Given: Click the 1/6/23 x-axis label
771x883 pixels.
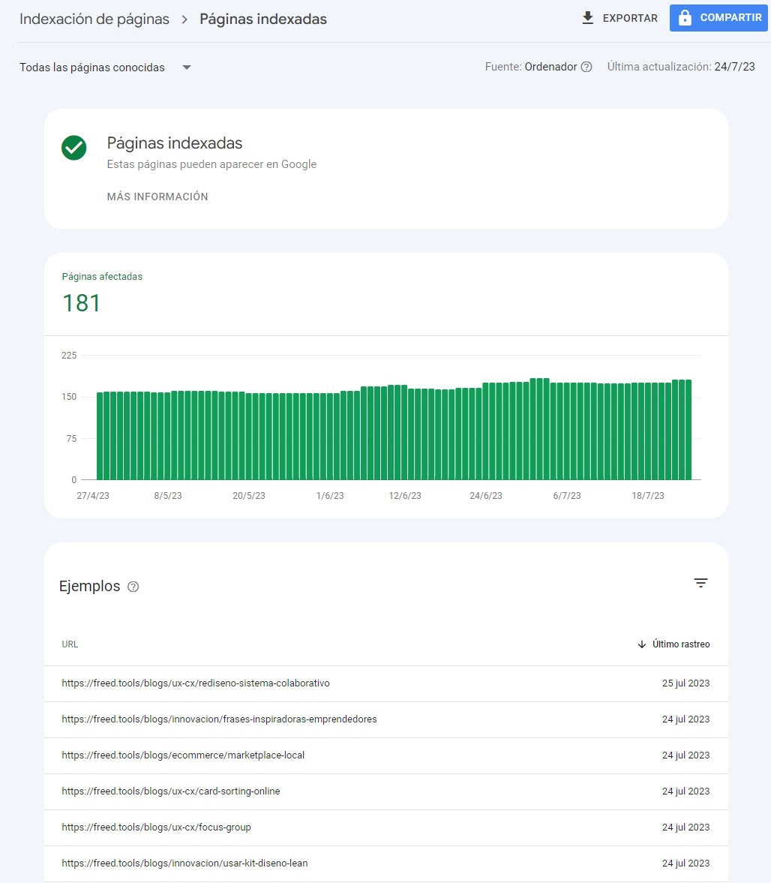Looking at the screenshot, I should pos(330,496).
